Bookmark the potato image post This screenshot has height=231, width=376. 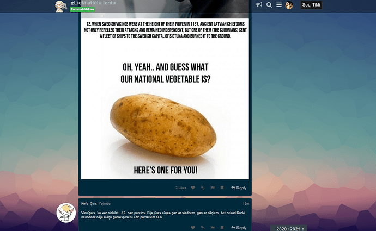pos(222,188)
